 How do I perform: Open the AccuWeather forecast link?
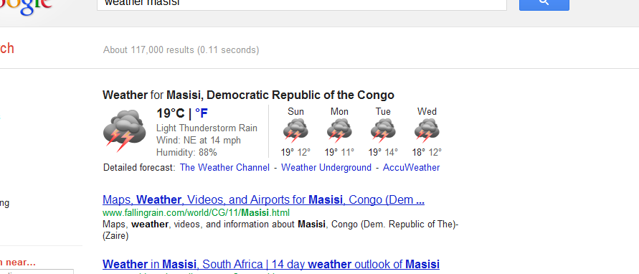[411, 168]
